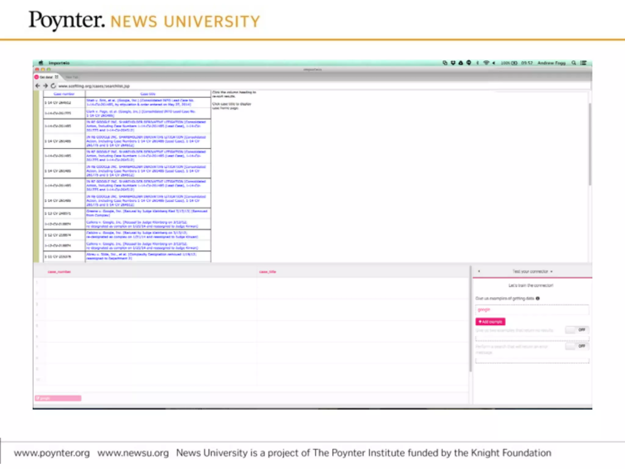
Task: Expand the Test your connector dropdown arrow
Action: pos(551,271)
